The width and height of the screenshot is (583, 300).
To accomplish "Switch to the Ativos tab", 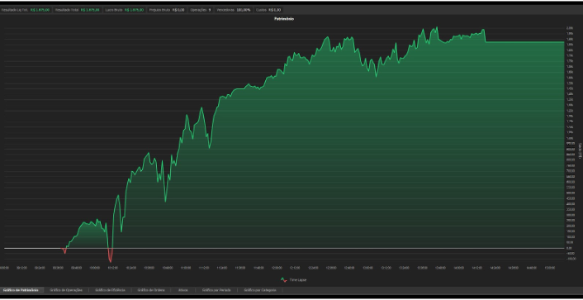I will point(183,290).
